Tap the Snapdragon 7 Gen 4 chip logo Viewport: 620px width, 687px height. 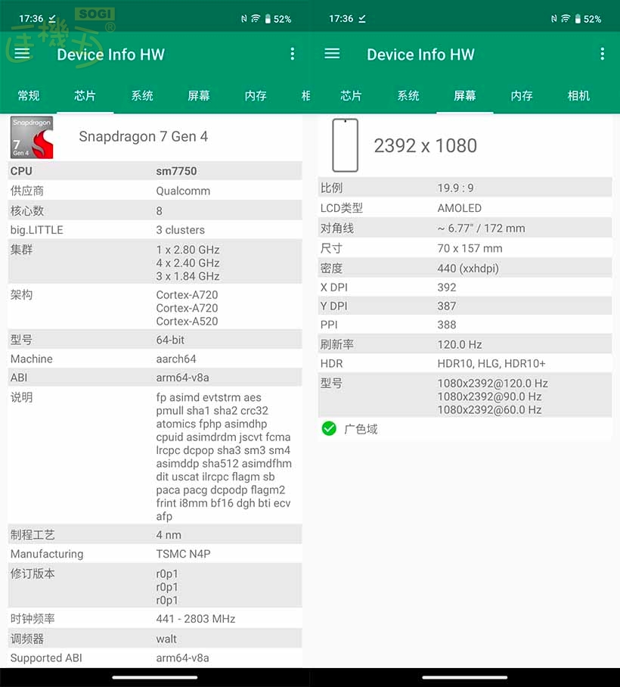coord(30,138)
